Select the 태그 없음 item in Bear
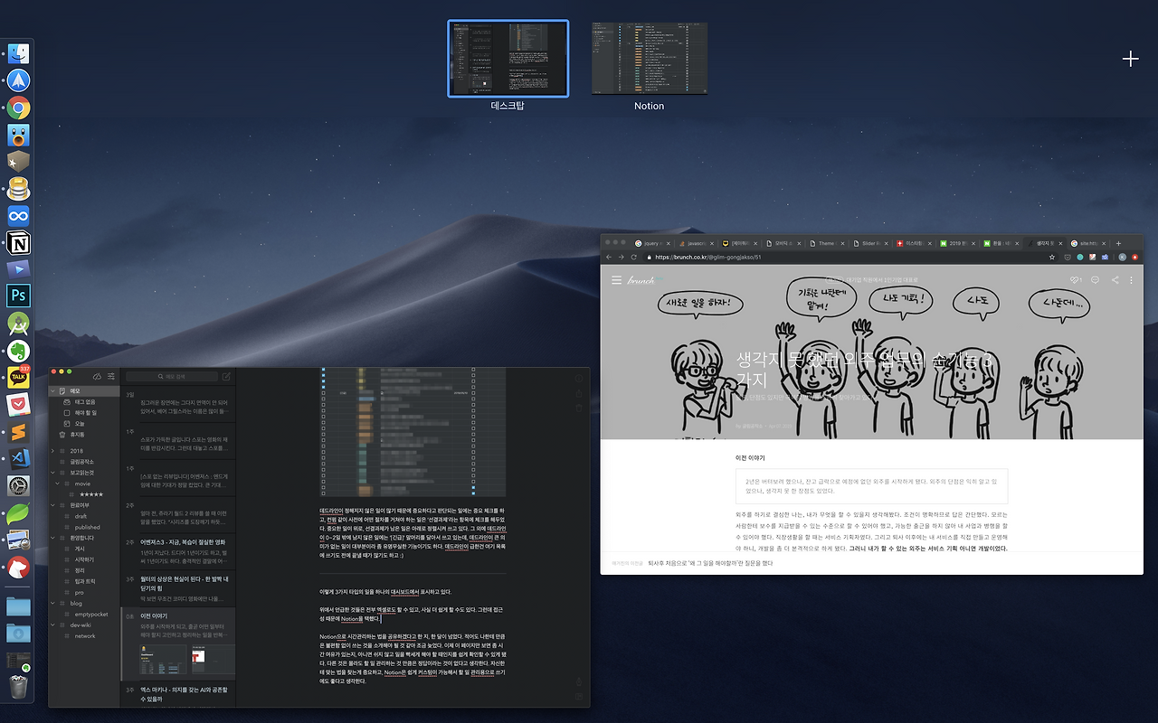Viewport: 1158px width, 723px height. pos(83,402)
